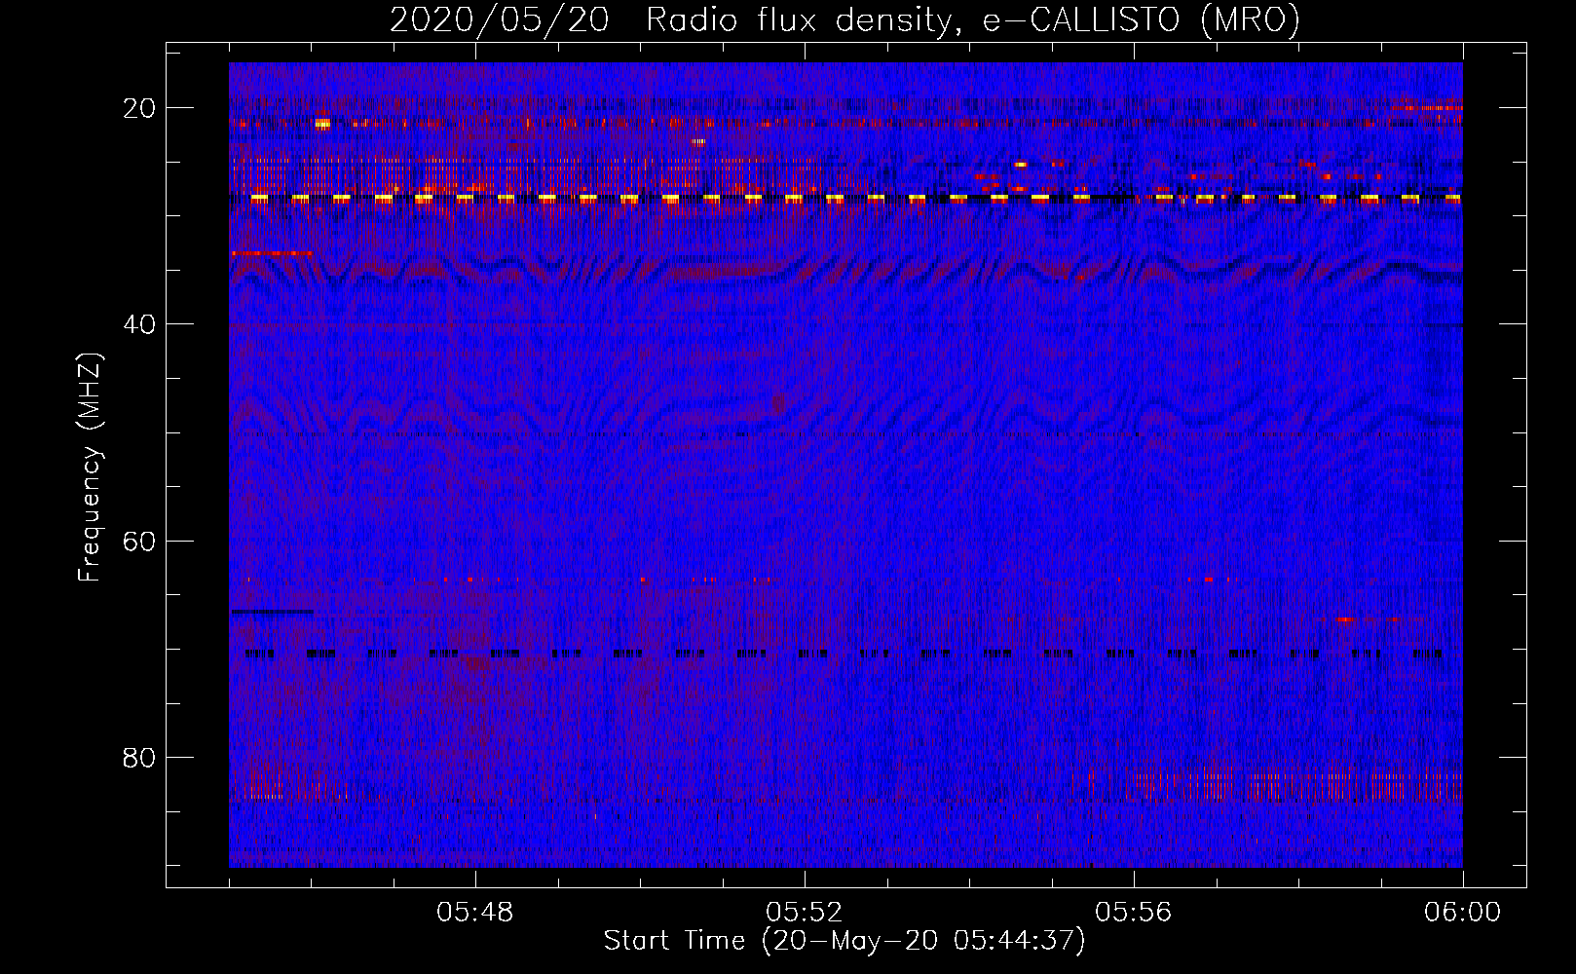Viewport: 1576px width, 974px height.
Task: Click the 80 frequency tick label
Action: (x=139, y=757)
